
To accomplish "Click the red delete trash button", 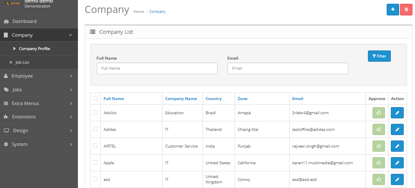I will point(406,10).
